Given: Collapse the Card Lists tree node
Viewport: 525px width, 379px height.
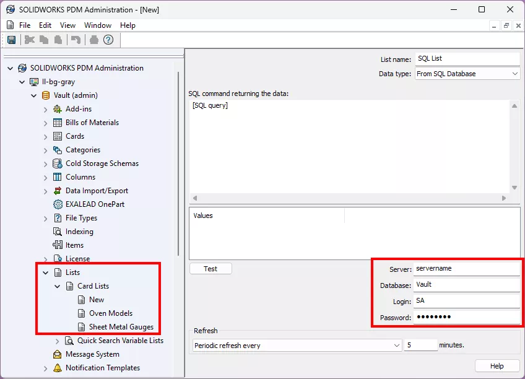Looking at the screenshot, I should (58, 286).
